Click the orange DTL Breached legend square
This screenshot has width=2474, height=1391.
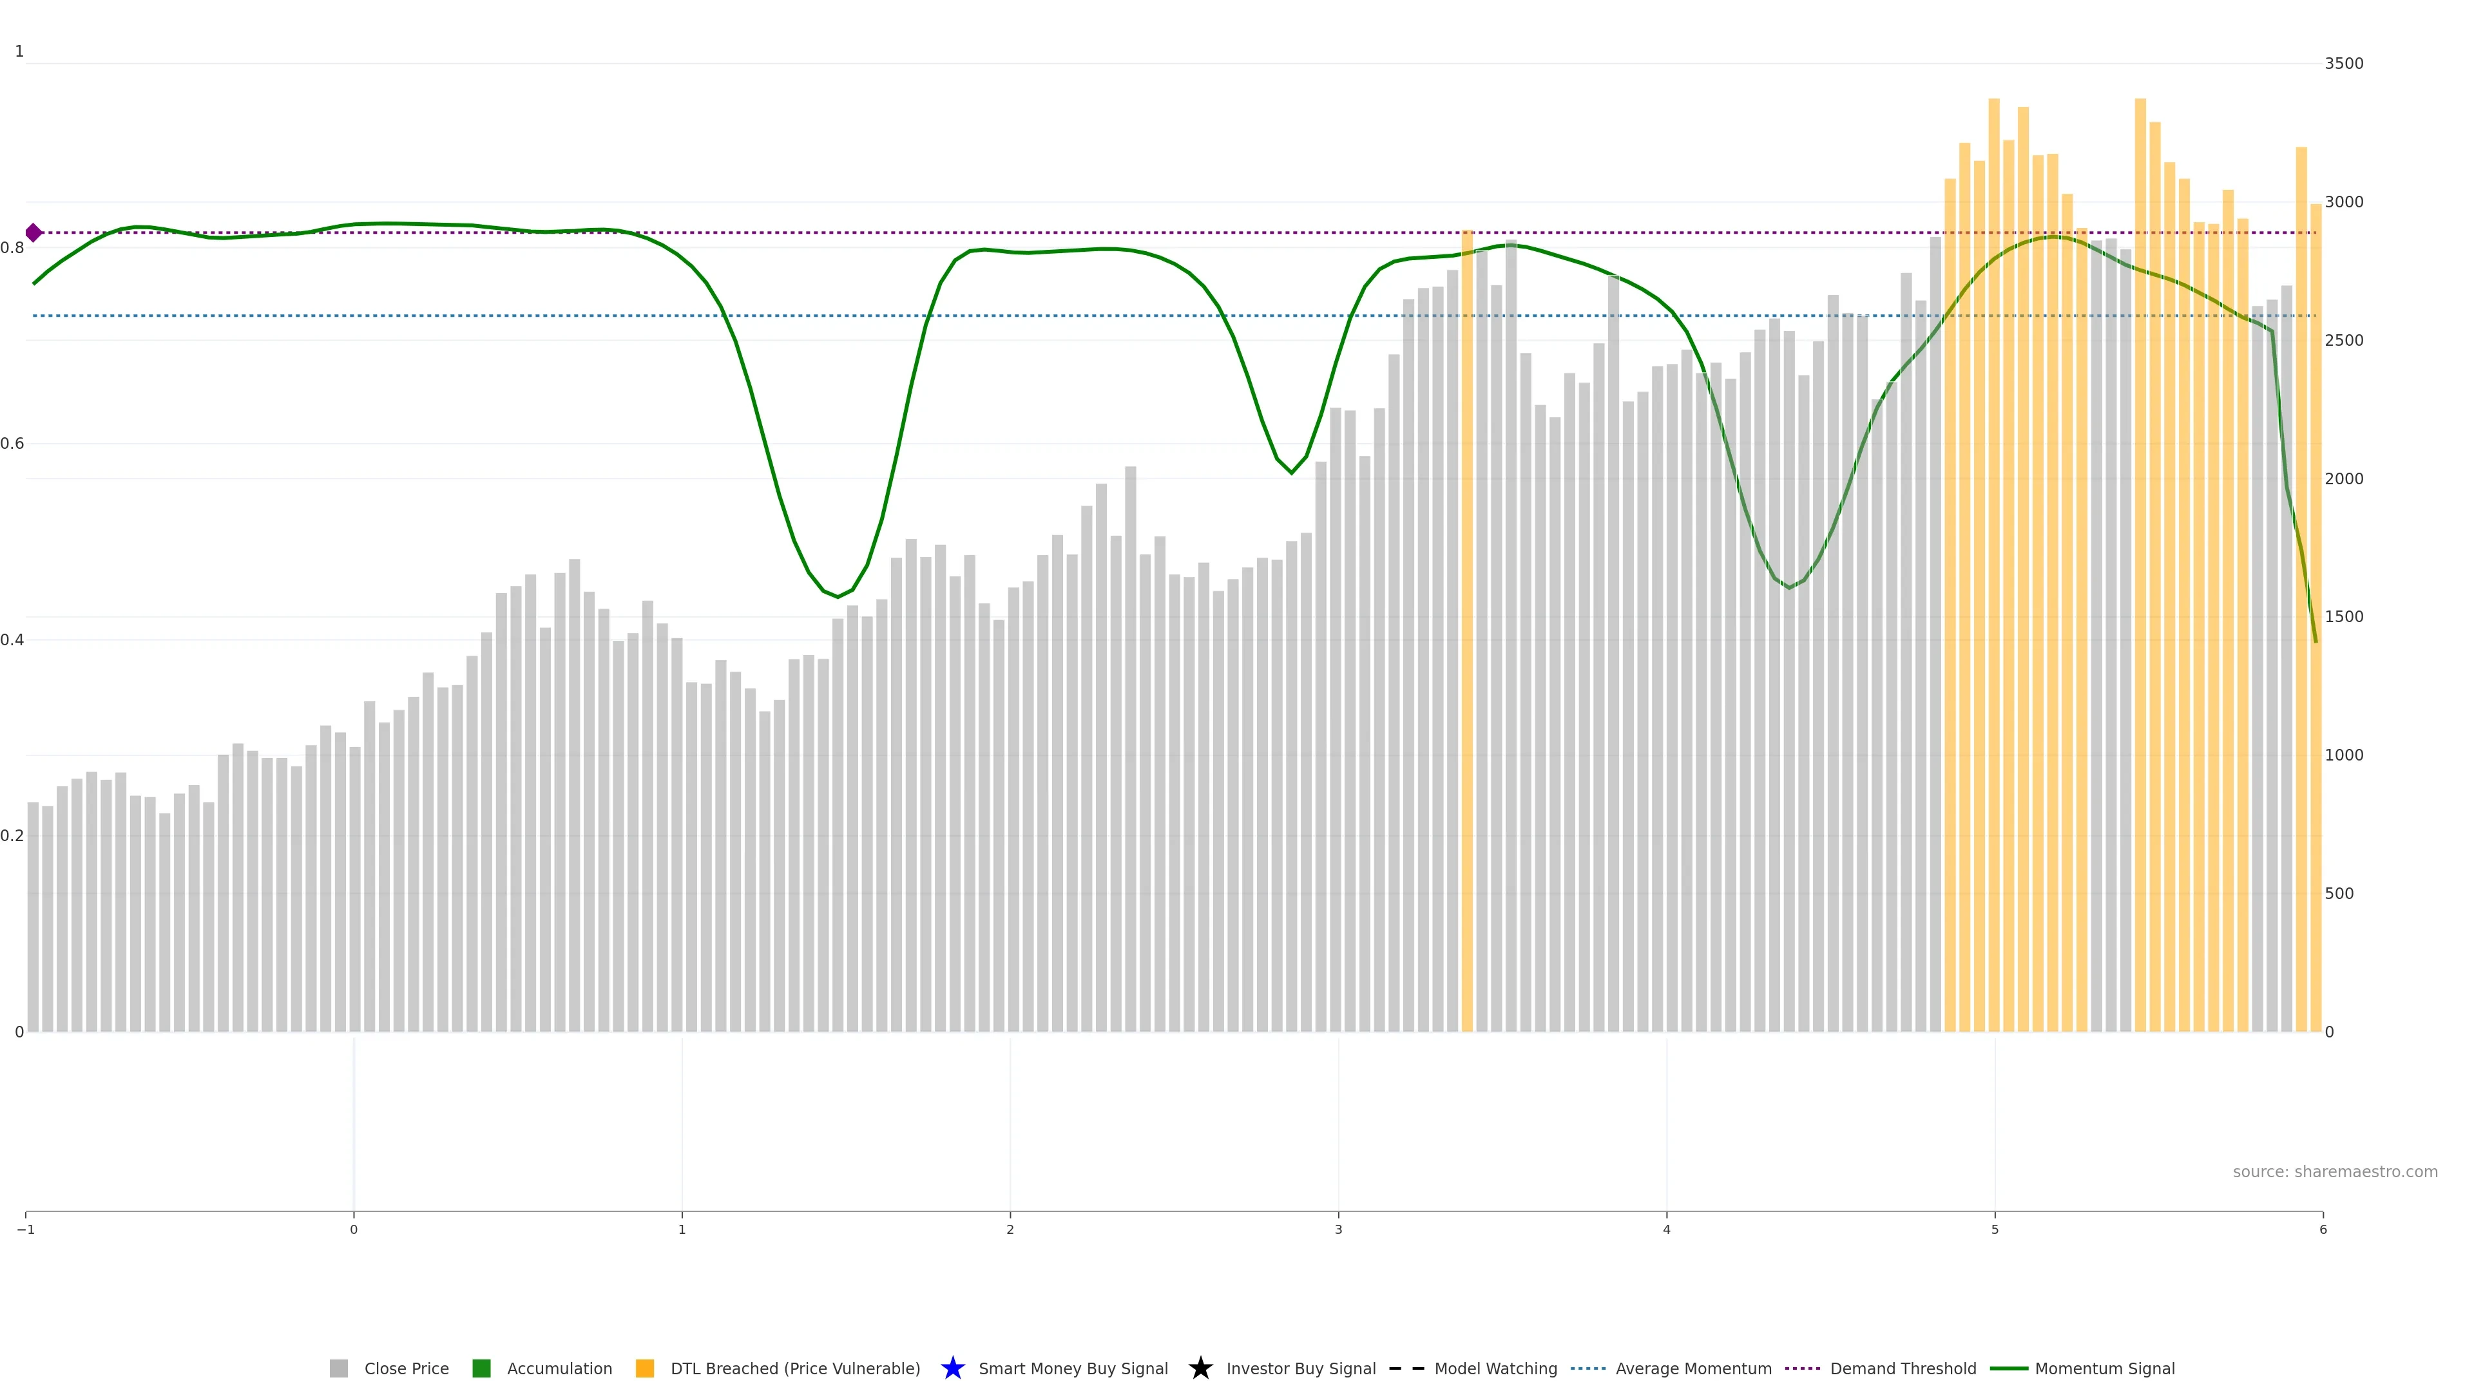(644, 1368)
